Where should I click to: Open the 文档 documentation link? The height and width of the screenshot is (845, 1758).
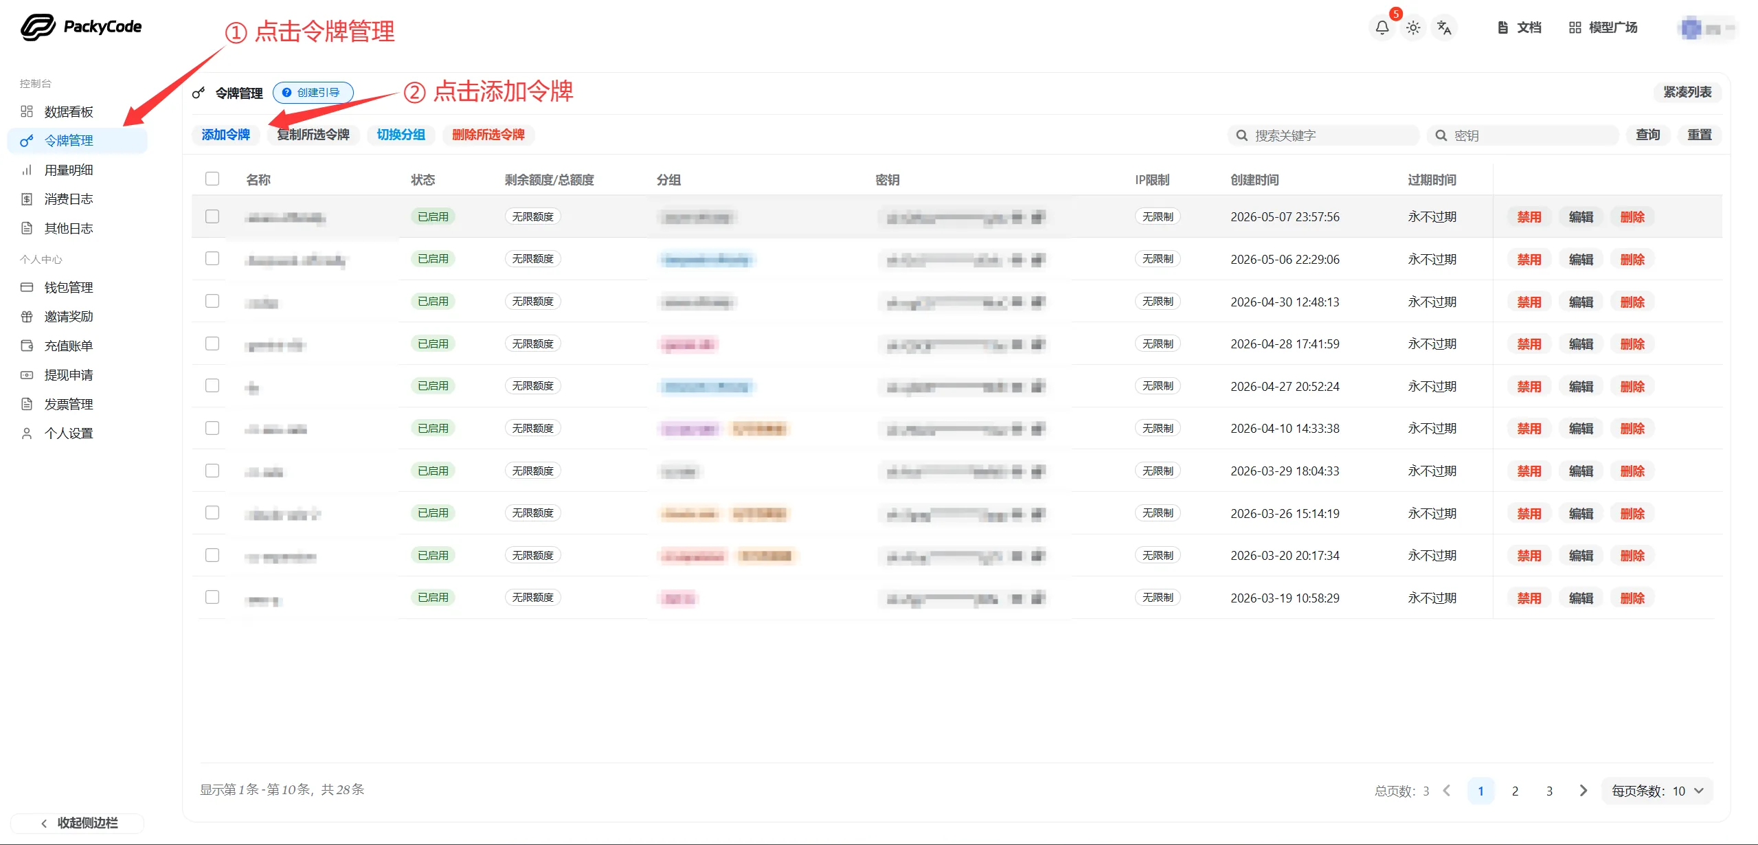[1520, 27]
